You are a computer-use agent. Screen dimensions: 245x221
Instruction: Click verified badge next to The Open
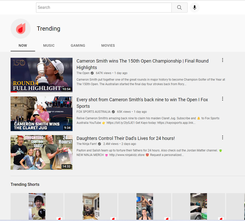pyautogui.click(x=92, y=73)
